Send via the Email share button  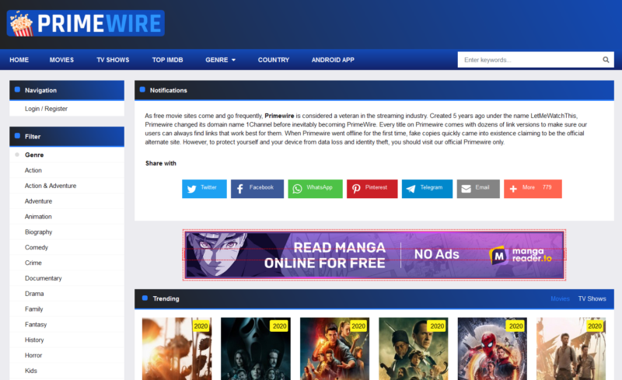(x=478, y=189)
